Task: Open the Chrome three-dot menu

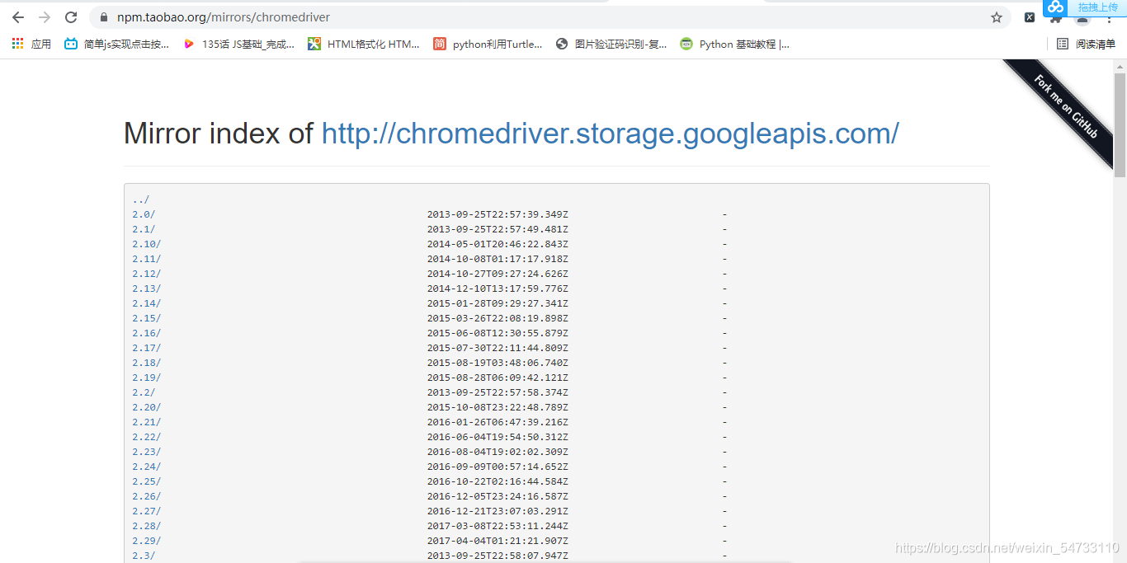Action: coord(1109,18)
